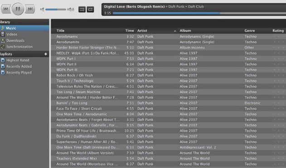Select Television Rules The Nation track
Screen dimensions: 286x168
[x=169, y=86]
